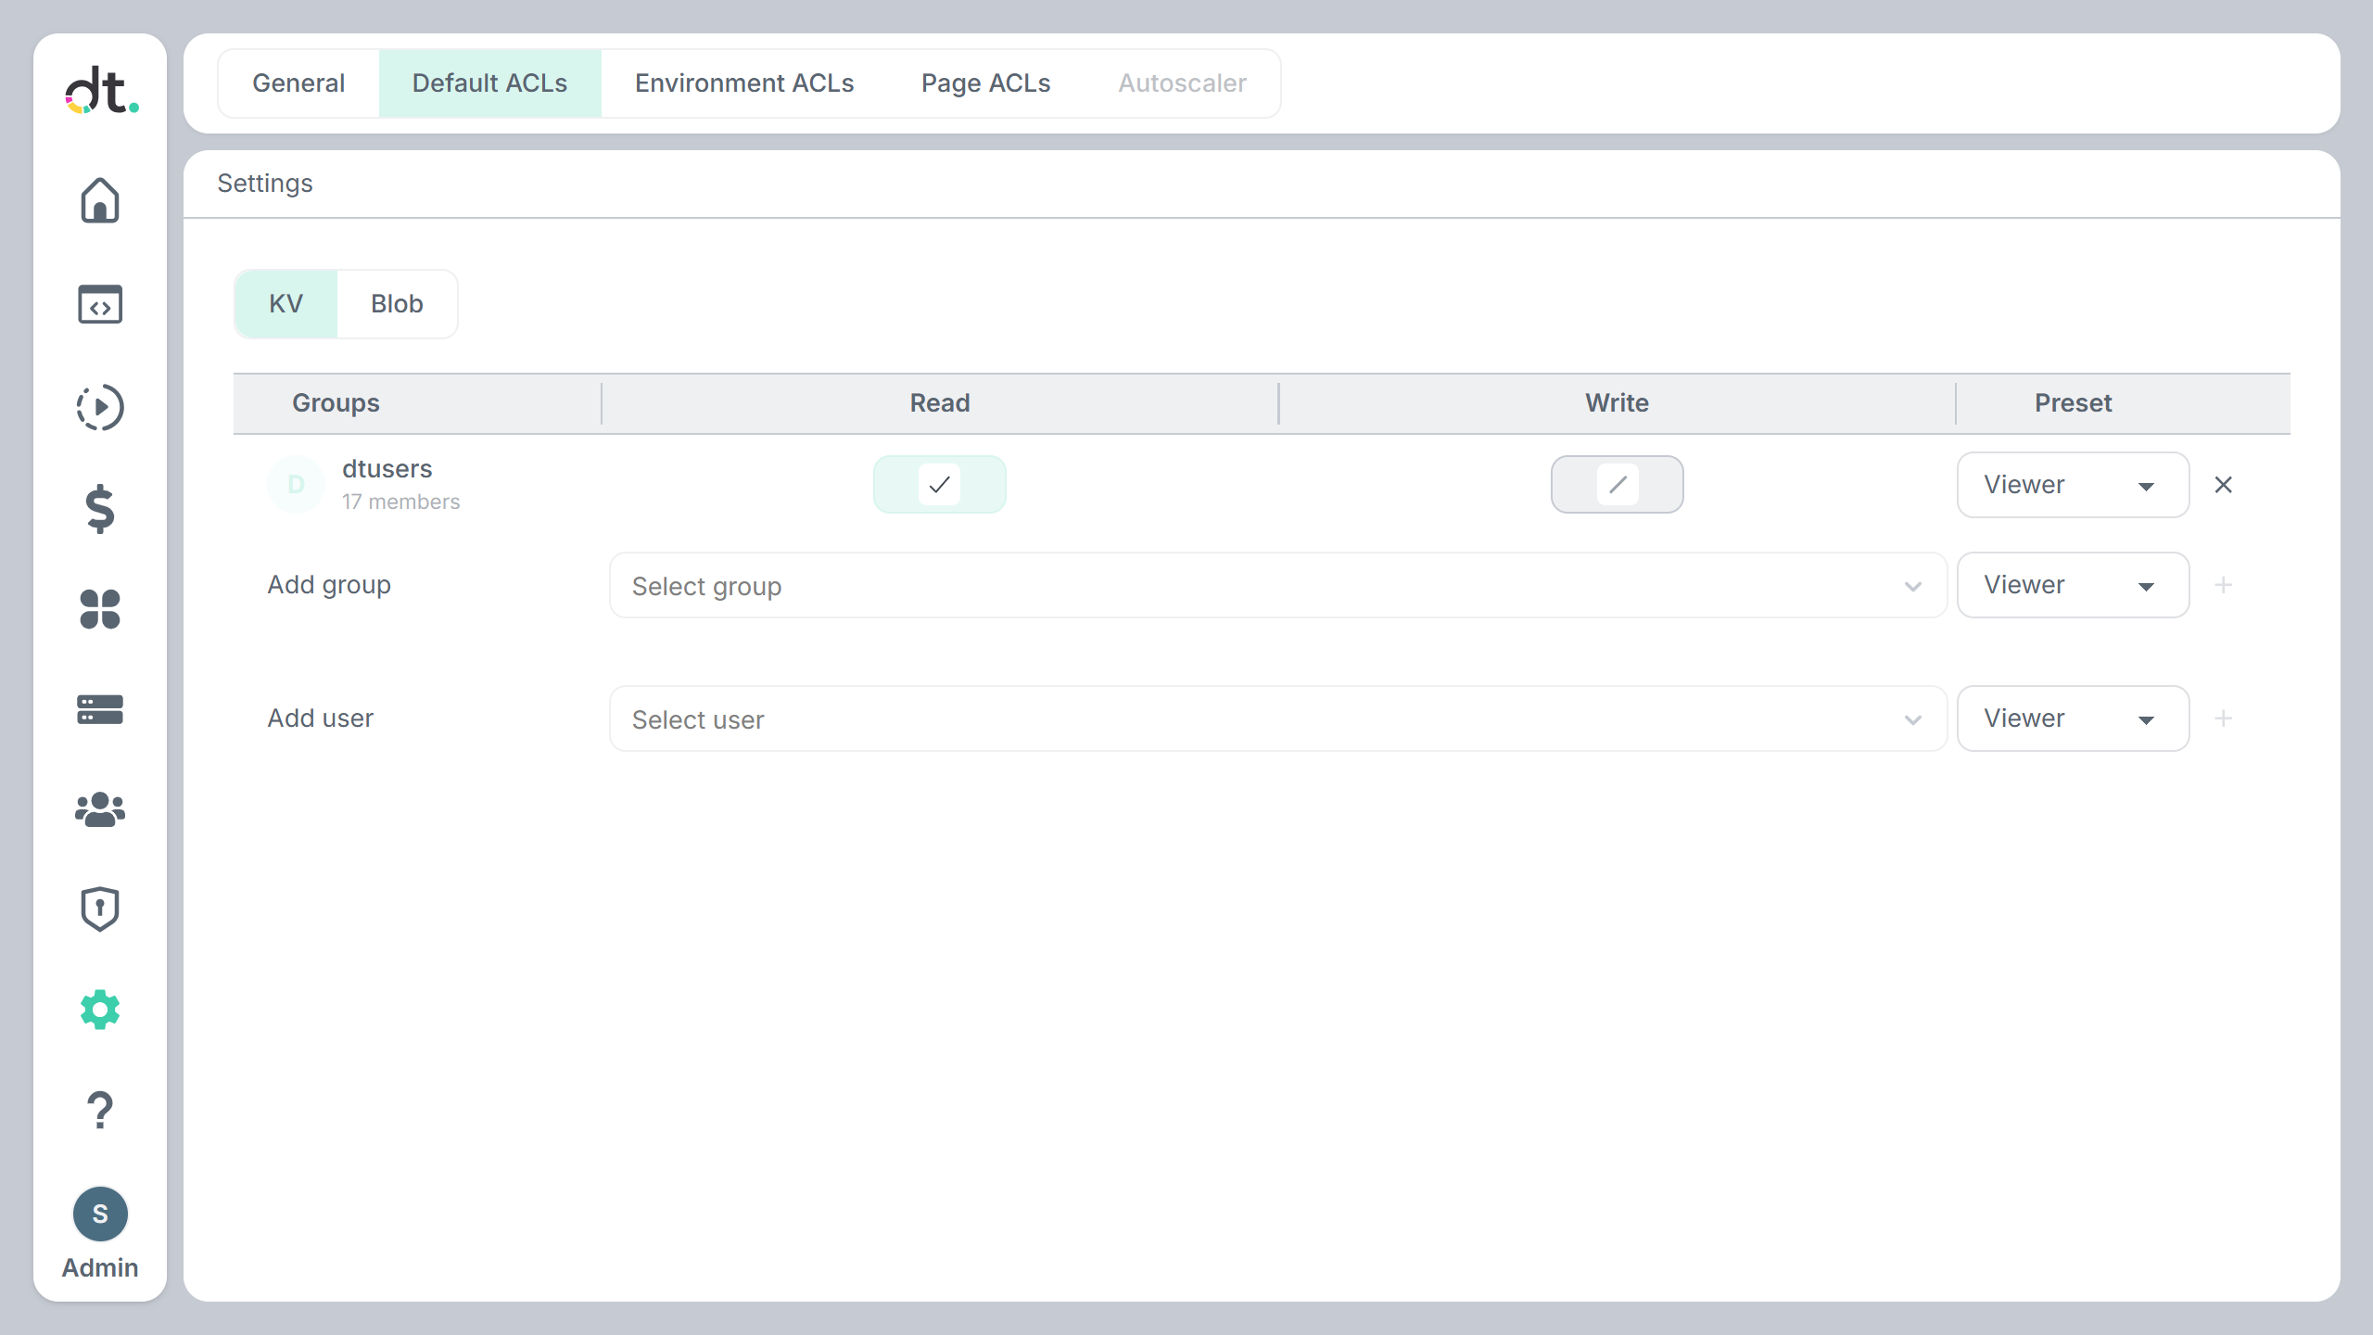Viewport: 2373px width, 1335px height.
Task: Open the Add group Viewer preset dropdown
Action: (2073, 585)
